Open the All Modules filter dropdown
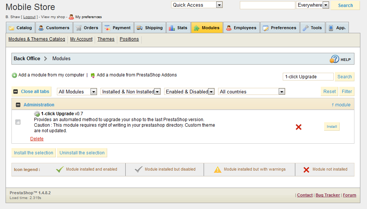367x209 pixels. [x=77, y=92]
